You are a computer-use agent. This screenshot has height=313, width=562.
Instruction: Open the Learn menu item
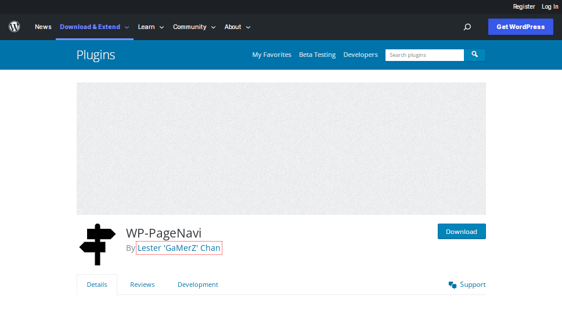click(x=146, y=27)
